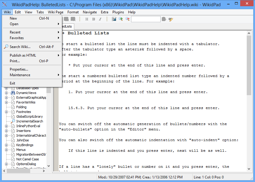Select the BulletedLists editor tab

tap(68, 26)
